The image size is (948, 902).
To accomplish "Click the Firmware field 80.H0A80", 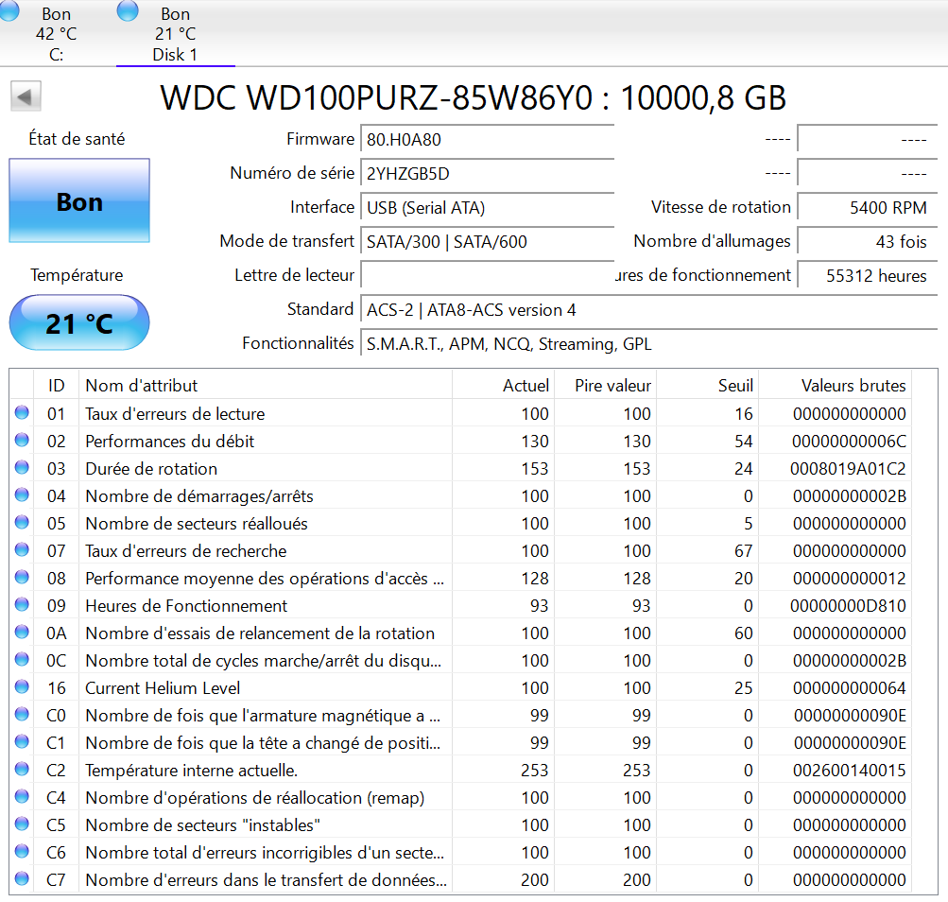I will 488,140.
